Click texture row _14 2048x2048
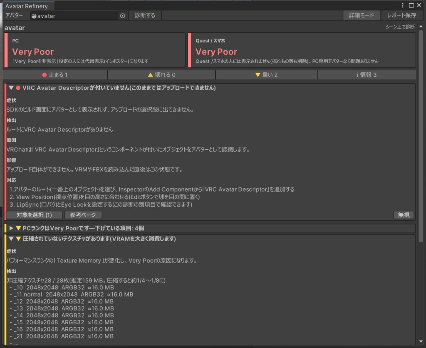This screenshot has width=426, height=348. click(x=62, y=316)
